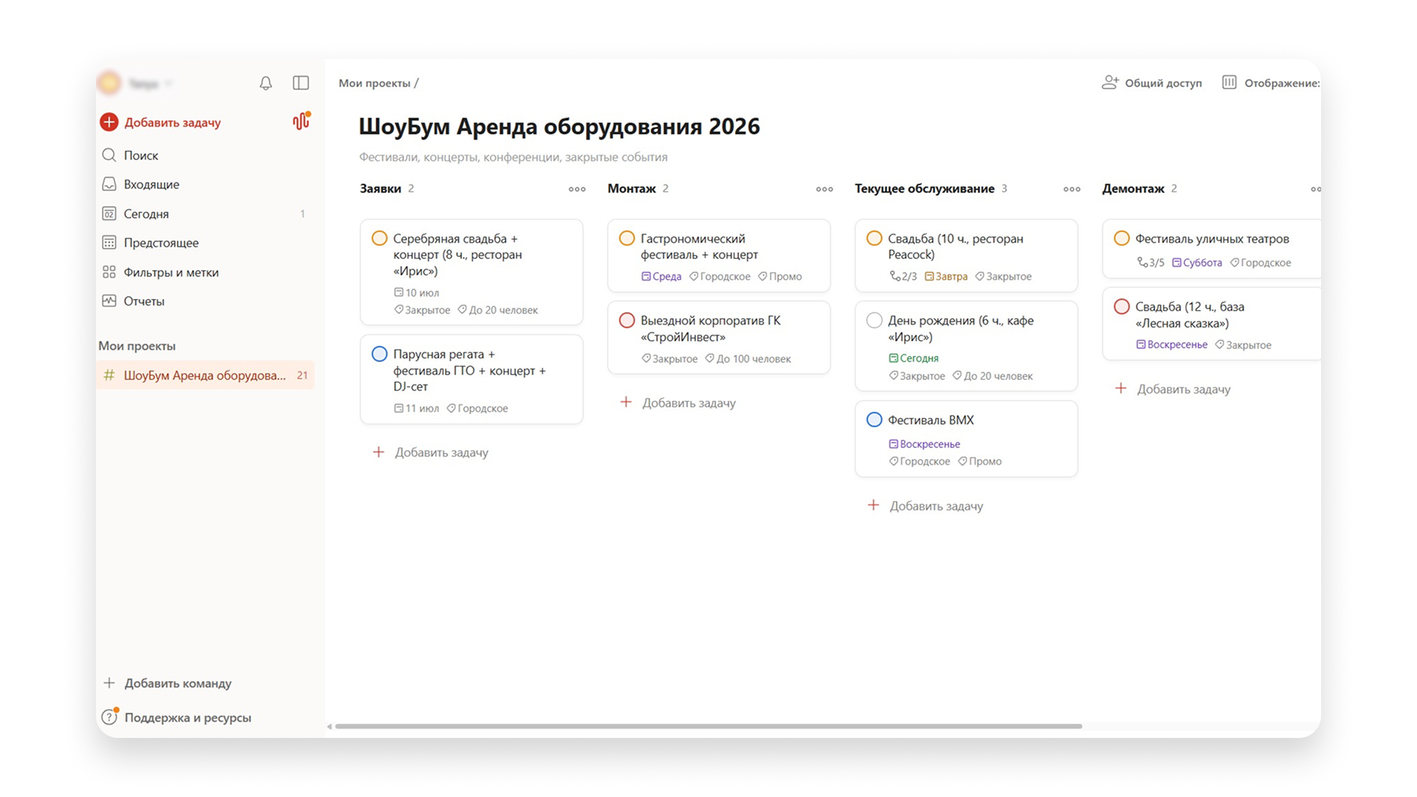Complete task Парусная регата + фестиваль ГТО

point(379,354)
